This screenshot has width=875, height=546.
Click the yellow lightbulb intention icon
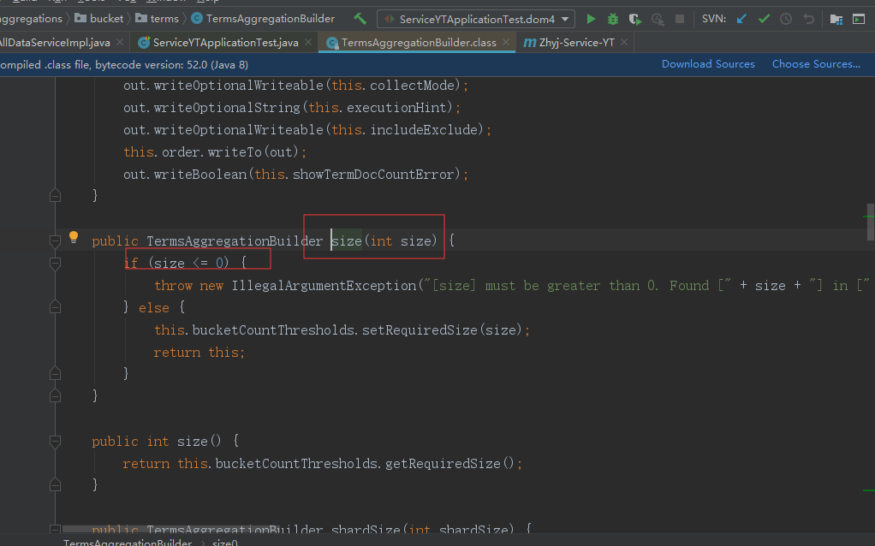point(73,237)
